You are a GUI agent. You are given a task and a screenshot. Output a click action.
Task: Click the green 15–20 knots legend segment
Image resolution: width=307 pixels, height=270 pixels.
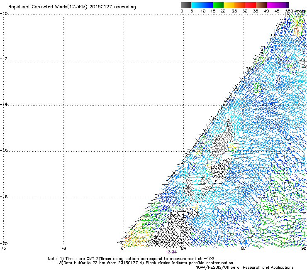[218, 5]
